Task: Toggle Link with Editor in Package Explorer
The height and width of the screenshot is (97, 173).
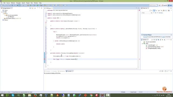Action: tap(32, 8)
